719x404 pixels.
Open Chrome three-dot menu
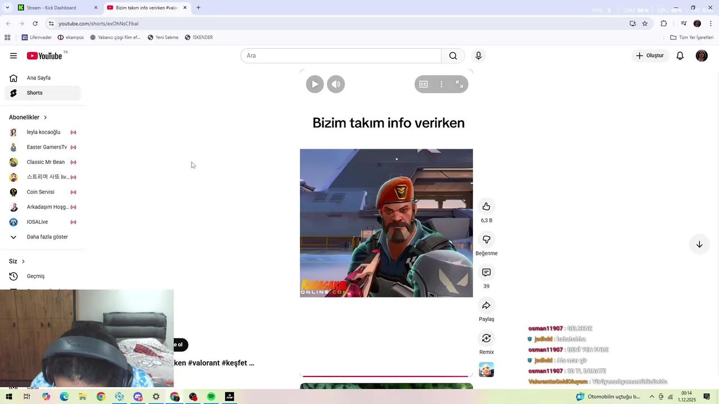[x=711, y=24]
